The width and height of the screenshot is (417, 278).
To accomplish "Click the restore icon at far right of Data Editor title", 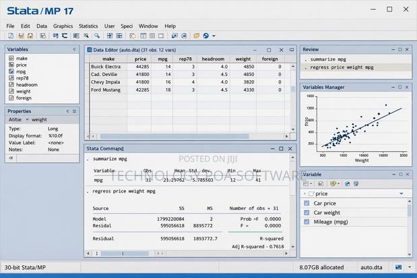I will point(292,50).
